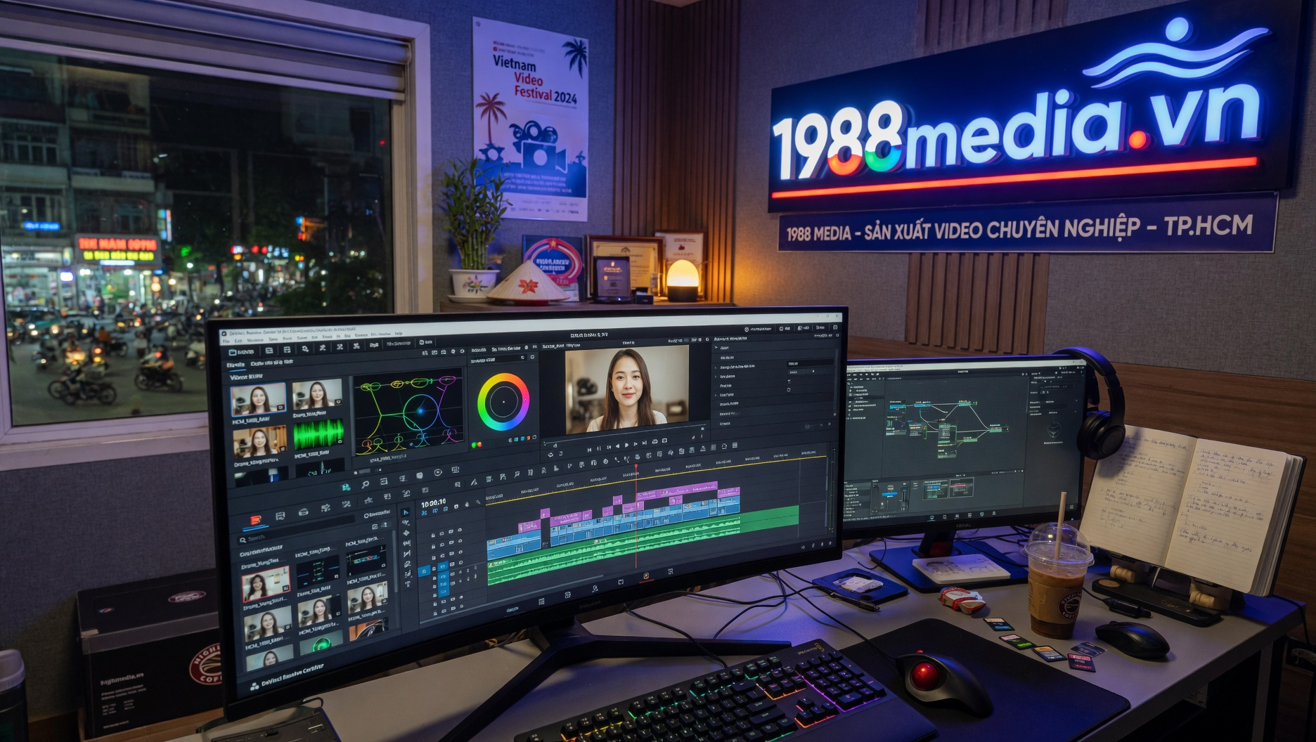This screenshot has height=742, width=1316.
Task: Lock the topmost video track
Action: (433, 535)
